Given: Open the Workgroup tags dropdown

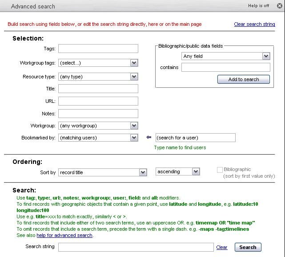Looking at the screenshot, I should (98, 63).
